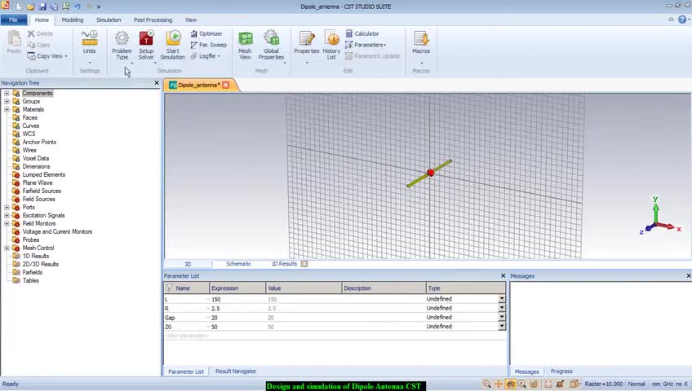Select Farfields folder in navigation tree
This screenshot has height=391, width=692.
point(32,273)
